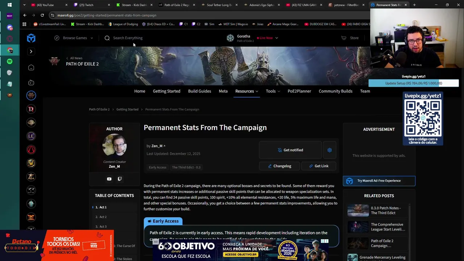Open the Home menu item

click(140, 91)
